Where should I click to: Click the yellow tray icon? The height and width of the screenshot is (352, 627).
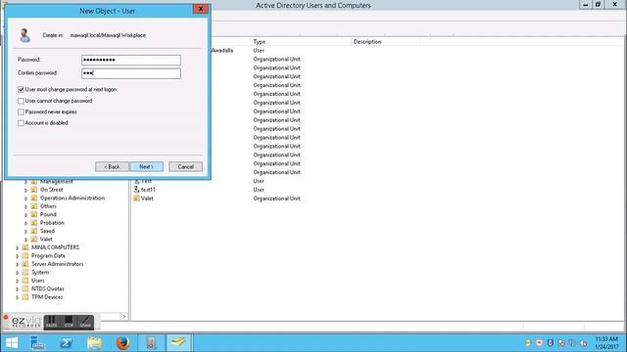pos(528,343)
